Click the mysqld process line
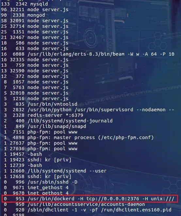 click(x=25, y=4)
